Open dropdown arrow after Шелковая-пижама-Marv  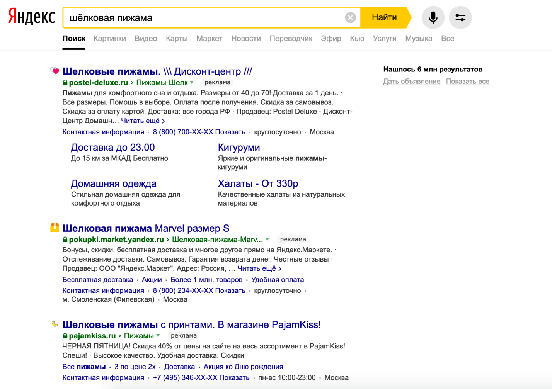(267, 240)
